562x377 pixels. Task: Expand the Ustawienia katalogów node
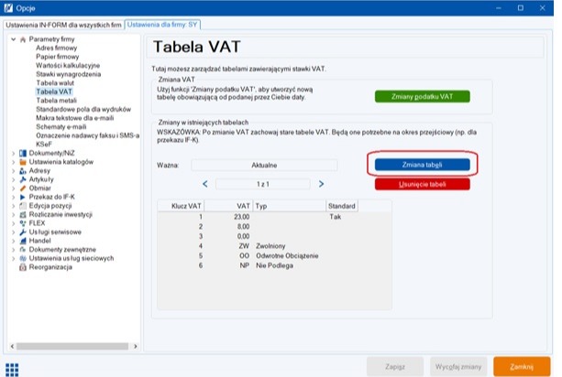[13, 162]
